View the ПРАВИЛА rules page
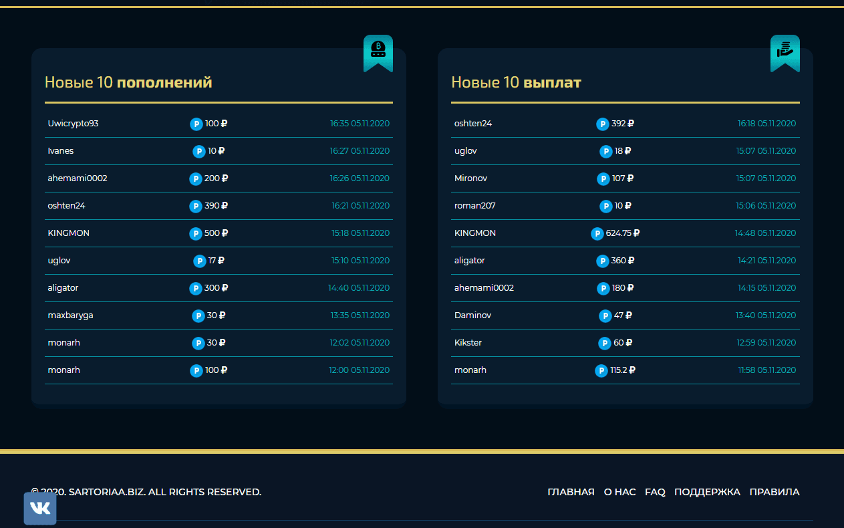The height and width of the screenshot is (528, 844). tap(774, 492)
